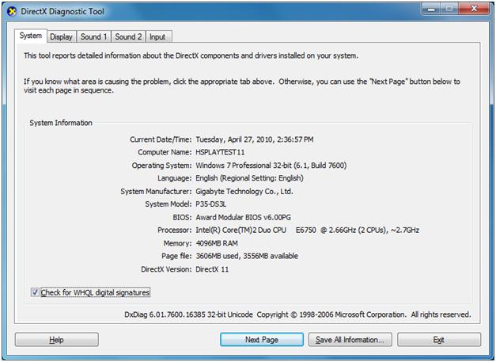Click the disabled maximize button in title bar
Screen dimensions: 496x362
tap(449, 9)
